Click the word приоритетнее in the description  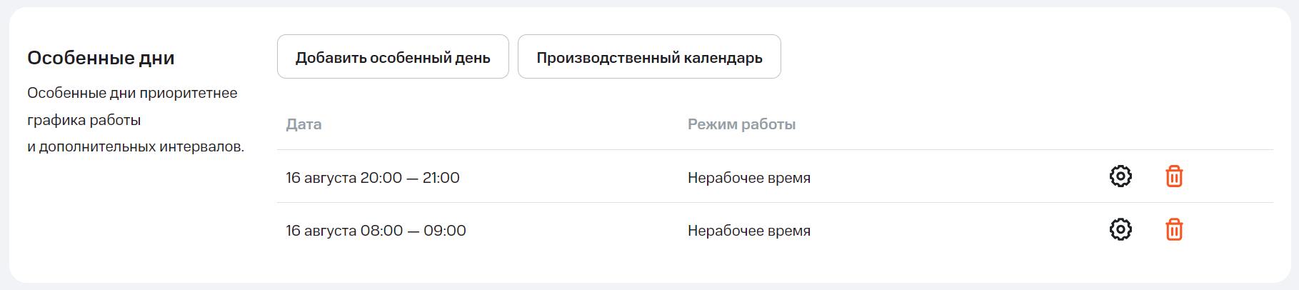point(188,93)
